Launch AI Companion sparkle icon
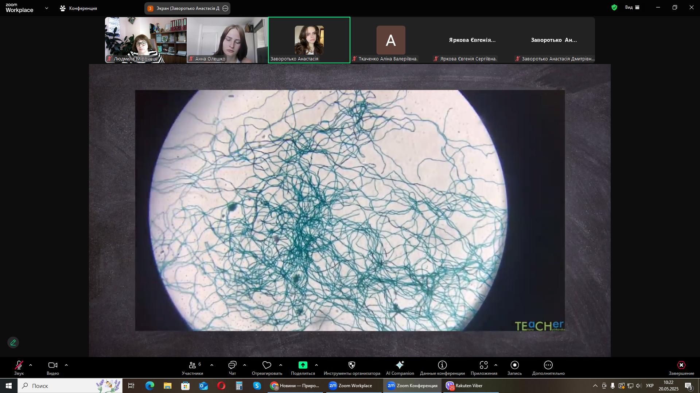The height and width of the screenshot is (393, 700). click(x=400, y=365)
